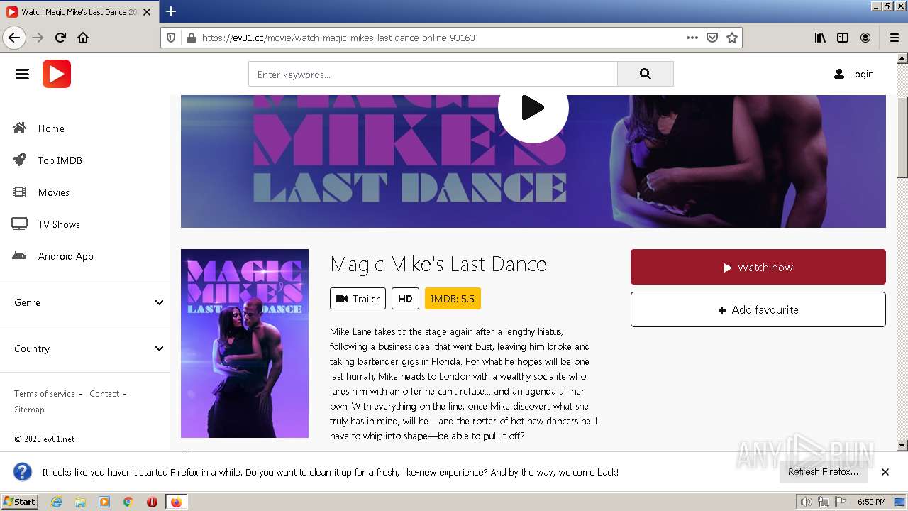
Task: Open the Contact link
Action: point(104,394)
